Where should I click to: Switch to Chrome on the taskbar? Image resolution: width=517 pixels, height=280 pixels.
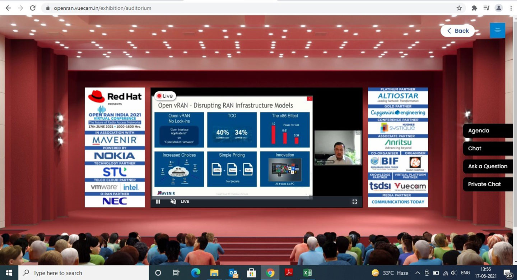270,273
